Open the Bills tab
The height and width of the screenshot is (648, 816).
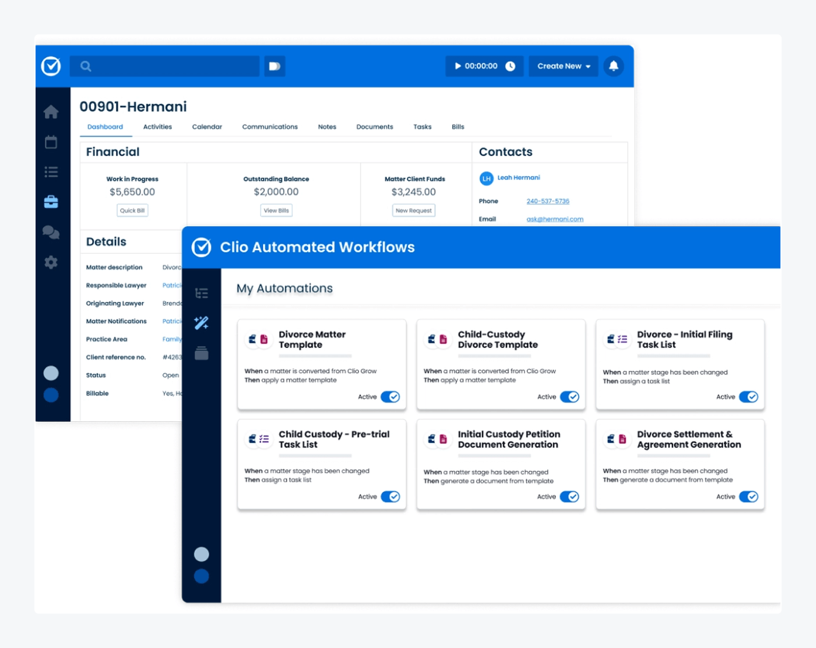458,127
